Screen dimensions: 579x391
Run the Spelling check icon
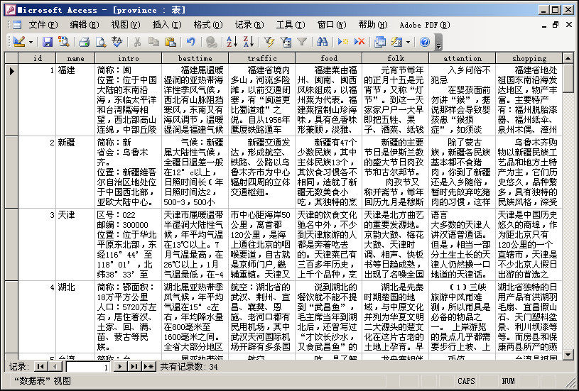pyautogui.click(x=117, y=42)
